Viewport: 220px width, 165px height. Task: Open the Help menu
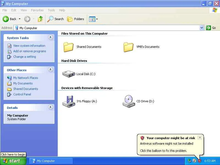[x=62, y=10]
